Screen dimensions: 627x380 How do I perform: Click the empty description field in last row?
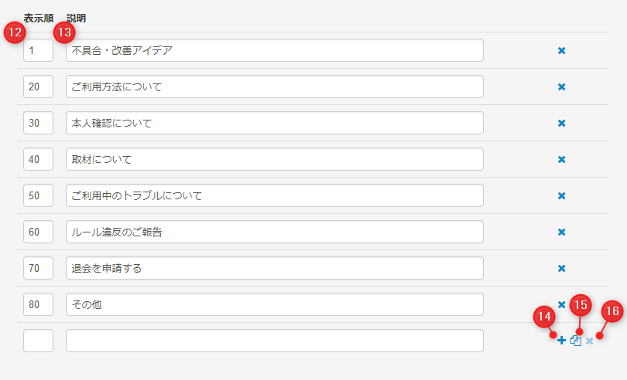click(274, 341)
